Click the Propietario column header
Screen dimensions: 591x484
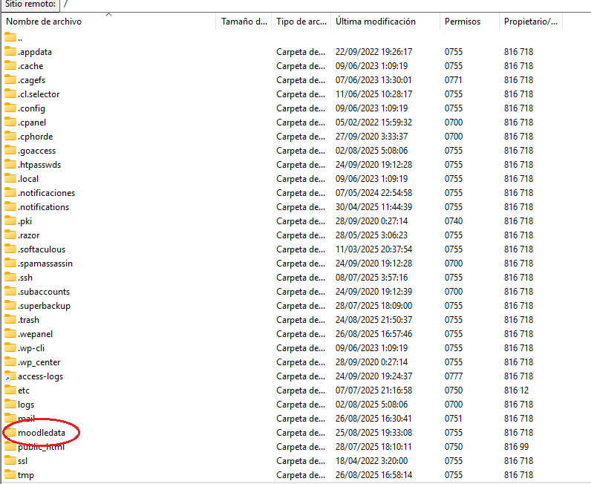coord(530,22)
